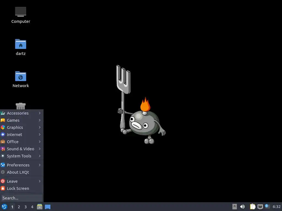Select About LXQt menu entry
Screen dimensions: 282x211
21,172
